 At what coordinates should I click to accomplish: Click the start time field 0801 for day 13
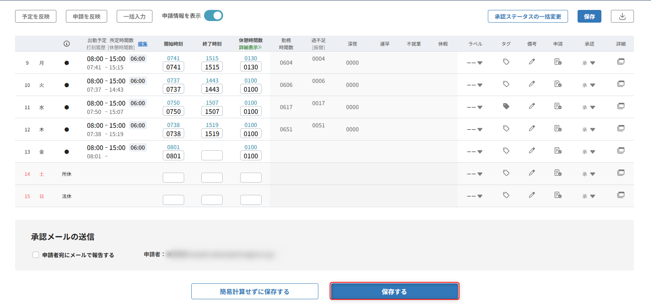tap(173, 156)
